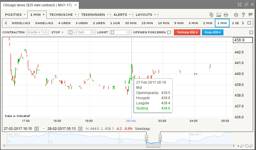
Task: Open the start date calendar icon
Action: coord(37,129)
